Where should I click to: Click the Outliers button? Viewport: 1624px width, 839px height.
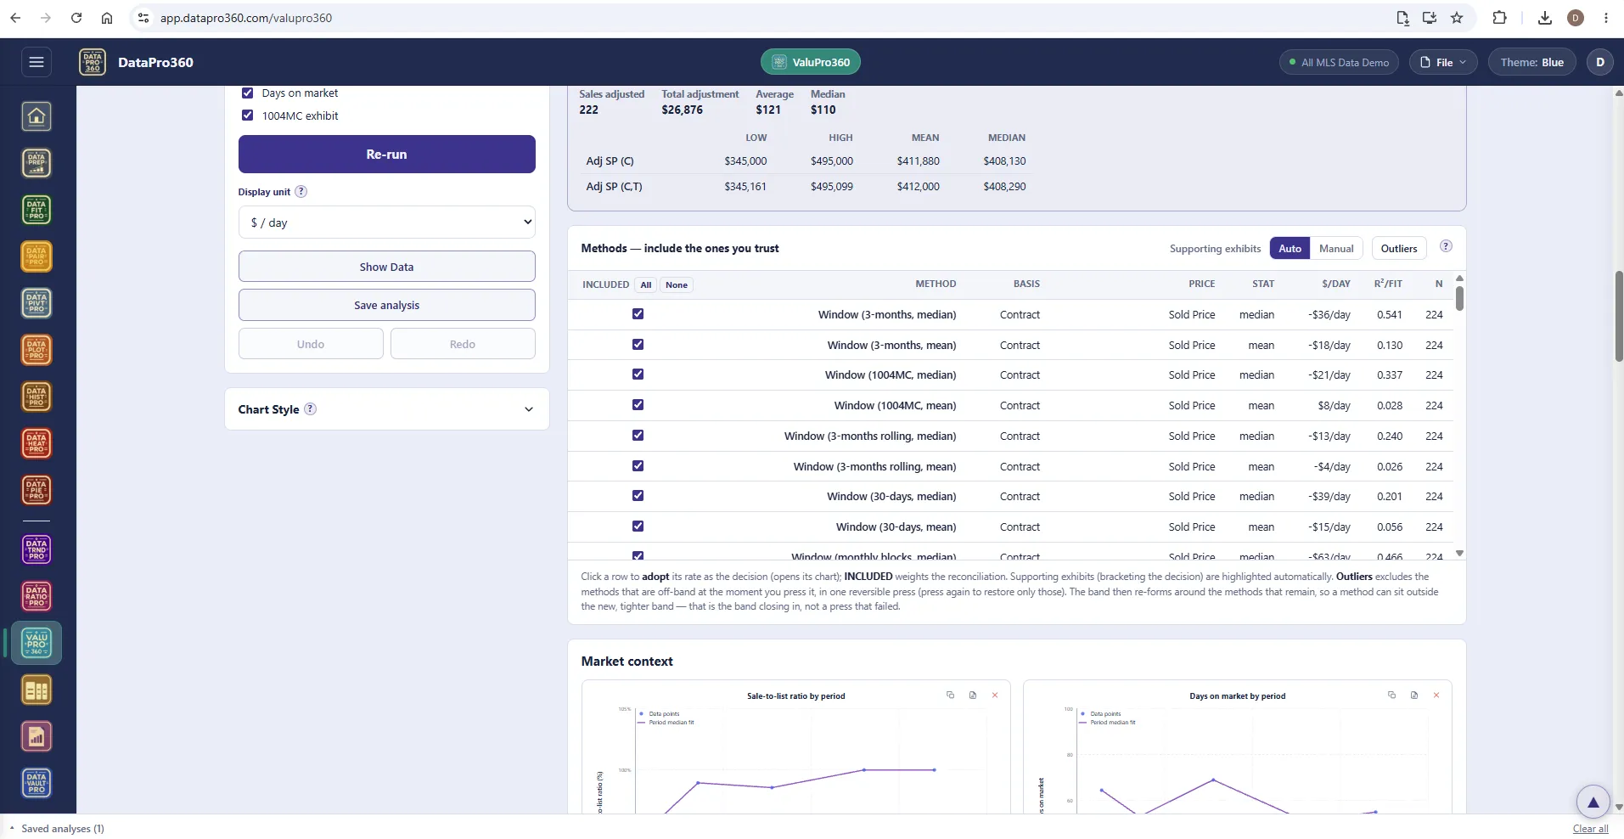[x=1398, y=248]
